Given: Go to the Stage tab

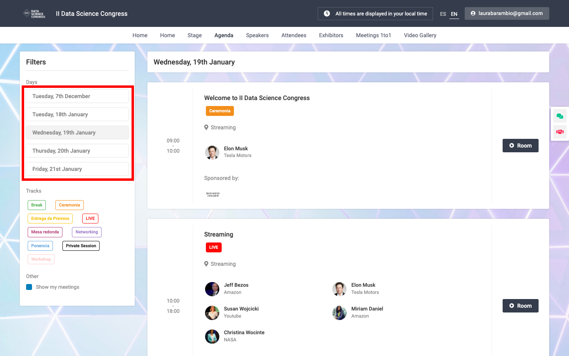Looking at the screenshot, I should 194,35.
